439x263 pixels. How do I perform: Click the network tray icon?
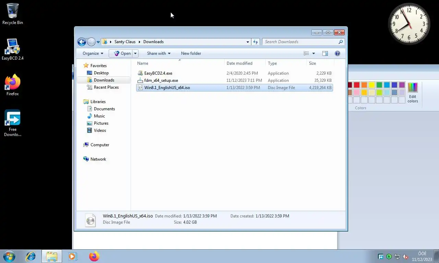point(397,256)
